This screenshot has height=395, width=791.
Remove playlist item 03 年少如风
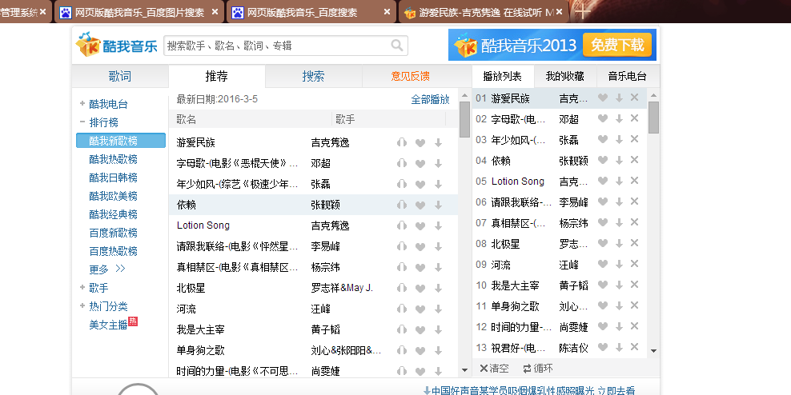tap(635, 139)
